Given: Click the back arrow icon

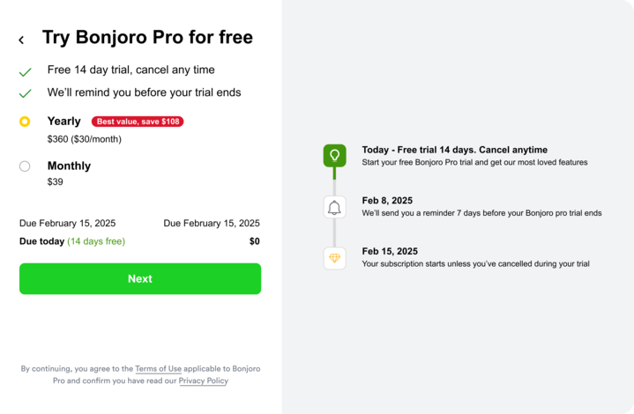Looking at the screenshot, I should [x=21, y=40].
